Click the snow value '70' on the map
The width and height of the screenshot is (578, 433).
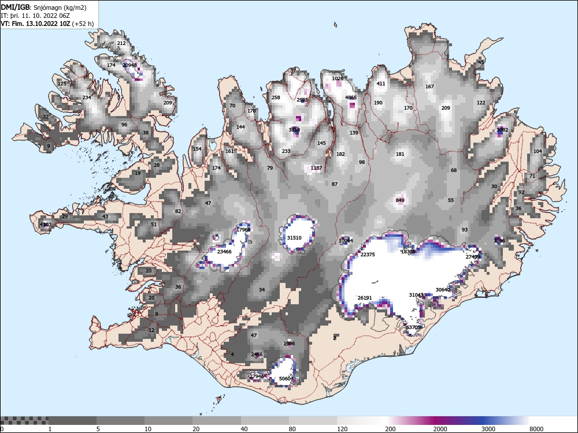coord(232,106)
